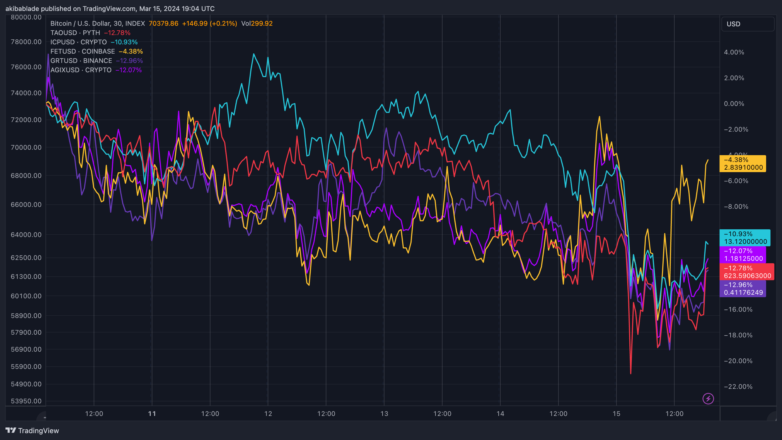Click the TradingView.com published header text
Image resolution: width=782 pixels, height=440 pixels.
tap(110, 8)
